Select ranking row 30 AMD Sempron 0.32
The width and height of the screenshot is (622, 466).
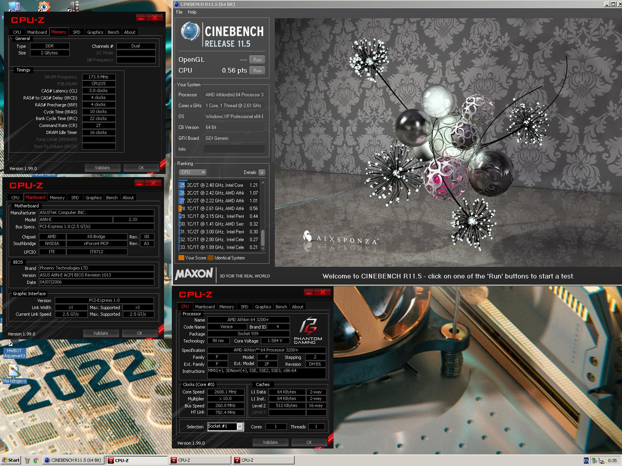point(219,224)
